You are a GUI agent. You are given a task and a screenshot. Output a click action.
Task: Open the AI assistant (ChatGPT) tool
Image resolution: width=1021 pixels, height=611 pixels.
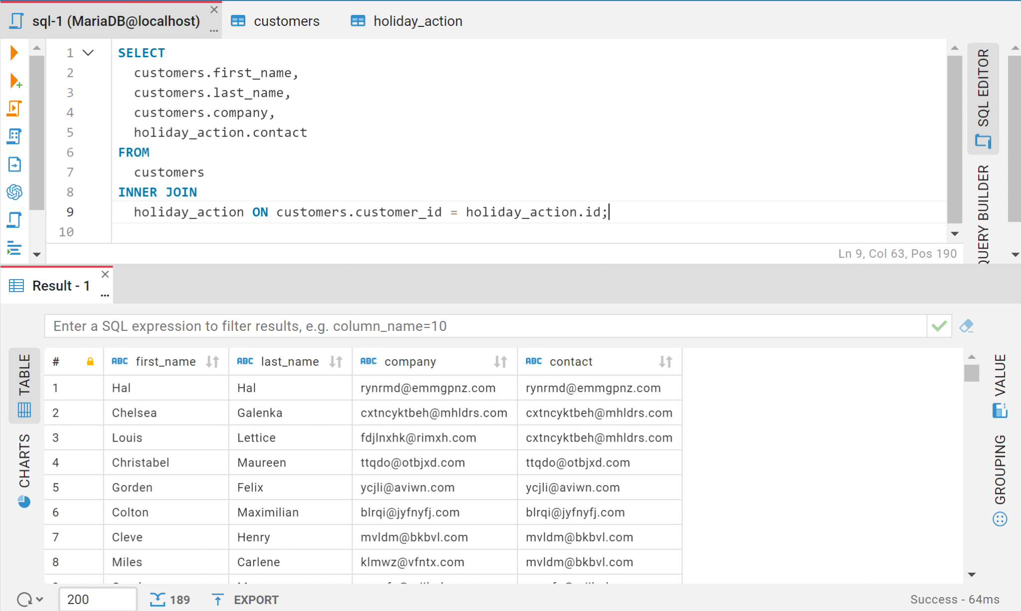pyautogui.click(x=15, y=193)
